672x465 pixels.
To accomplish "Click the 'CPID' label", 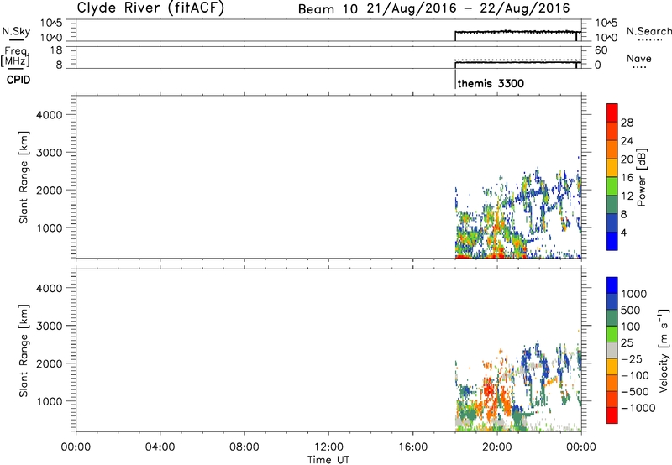I will pos(18,80).
